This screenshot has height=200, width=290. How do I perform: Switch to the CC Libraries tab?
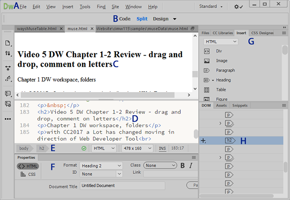(x=222, y=33)
